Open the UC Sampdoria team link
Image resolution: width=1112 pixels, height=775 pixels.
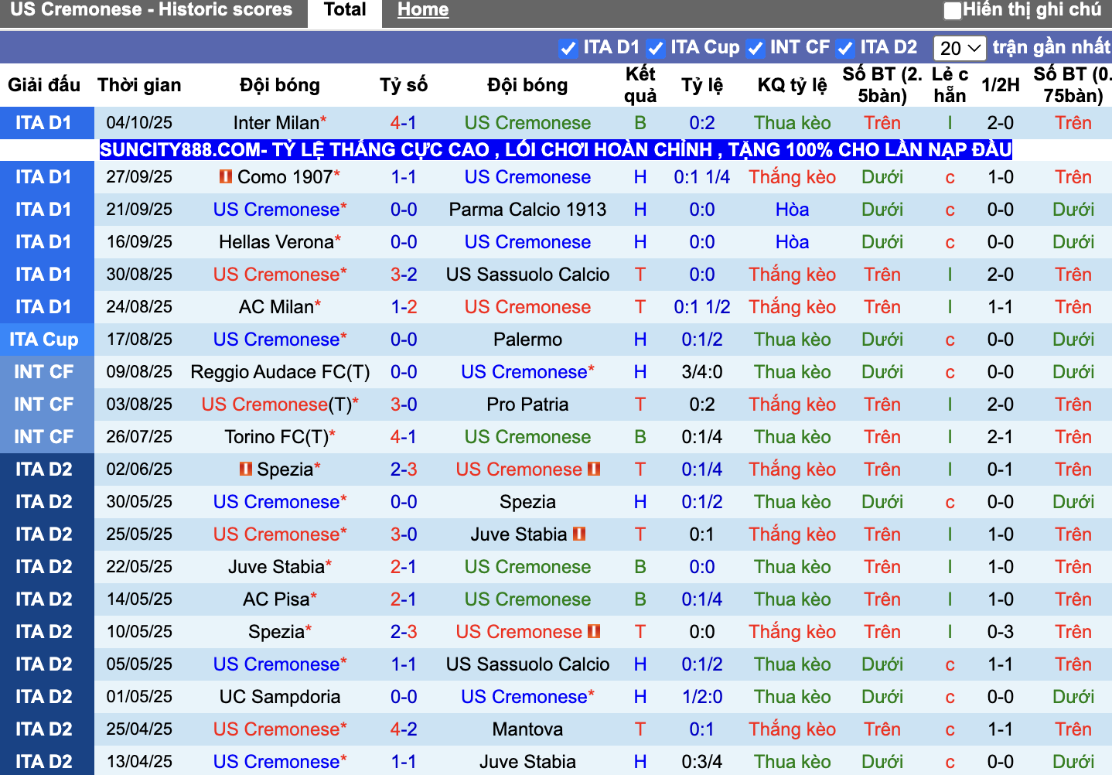(280, 697)
